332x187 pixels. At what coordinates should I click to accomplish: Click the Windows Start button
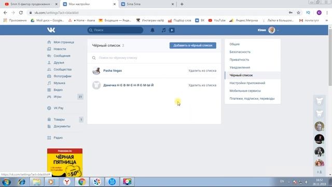point(6,182)
